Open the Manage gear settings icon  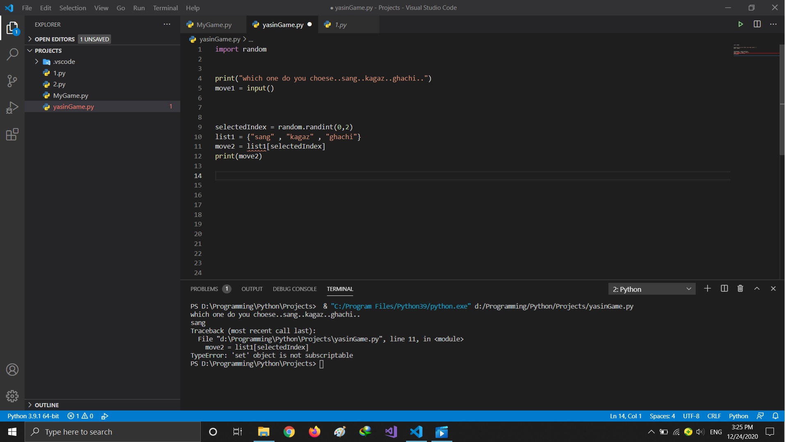12,396
